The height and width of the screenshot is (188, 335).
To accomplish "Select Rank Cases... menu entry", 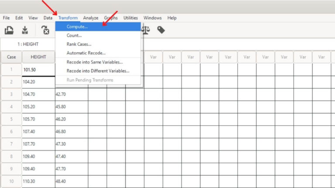I will (98, 44).
